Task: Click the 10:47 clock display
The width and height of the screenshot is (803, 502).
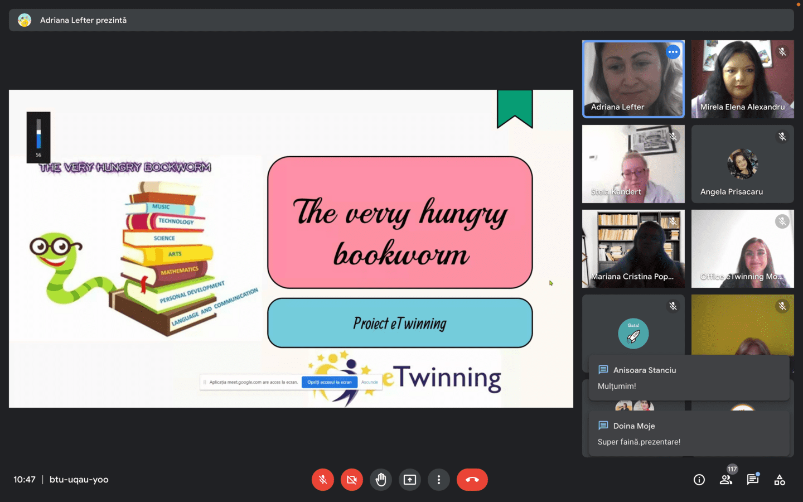Action: tap(25, 480)
